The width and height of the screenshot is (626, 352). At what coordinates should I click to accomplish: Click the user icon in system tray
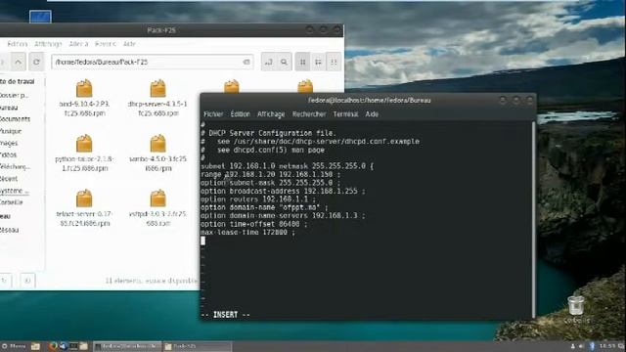pyautogui.click(x=572, y=346)
